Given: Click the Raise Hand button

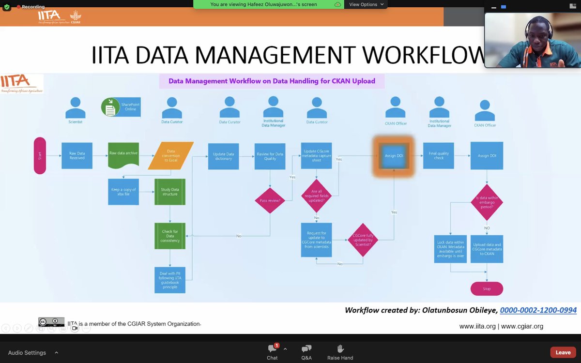Looking at the screenshot, I should tap(340, 352).
